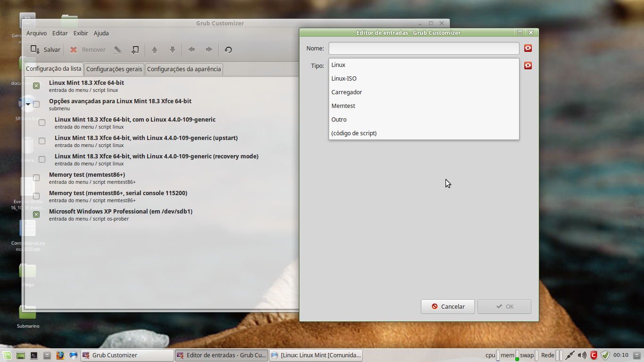This screenshot has height=362, width=644.
Task: Toggle the Opções avançadas submenu checkbox
Action: pyautogui.click(x=36, y=104)
